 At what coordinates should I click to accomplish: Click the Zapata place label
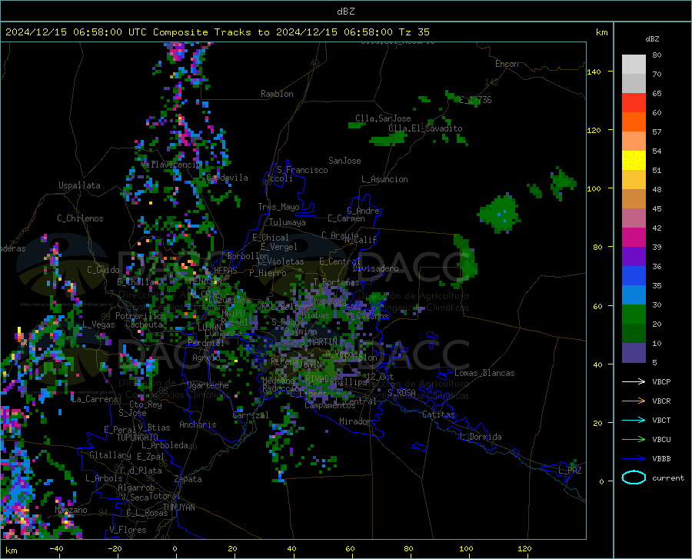pyautogui.click(x=188, y=479)
